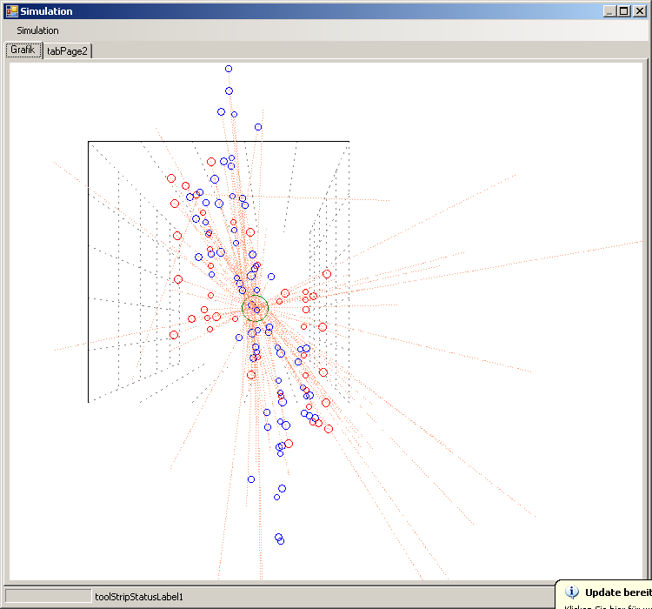Click the info icon in update balloon

click(572, 592)
